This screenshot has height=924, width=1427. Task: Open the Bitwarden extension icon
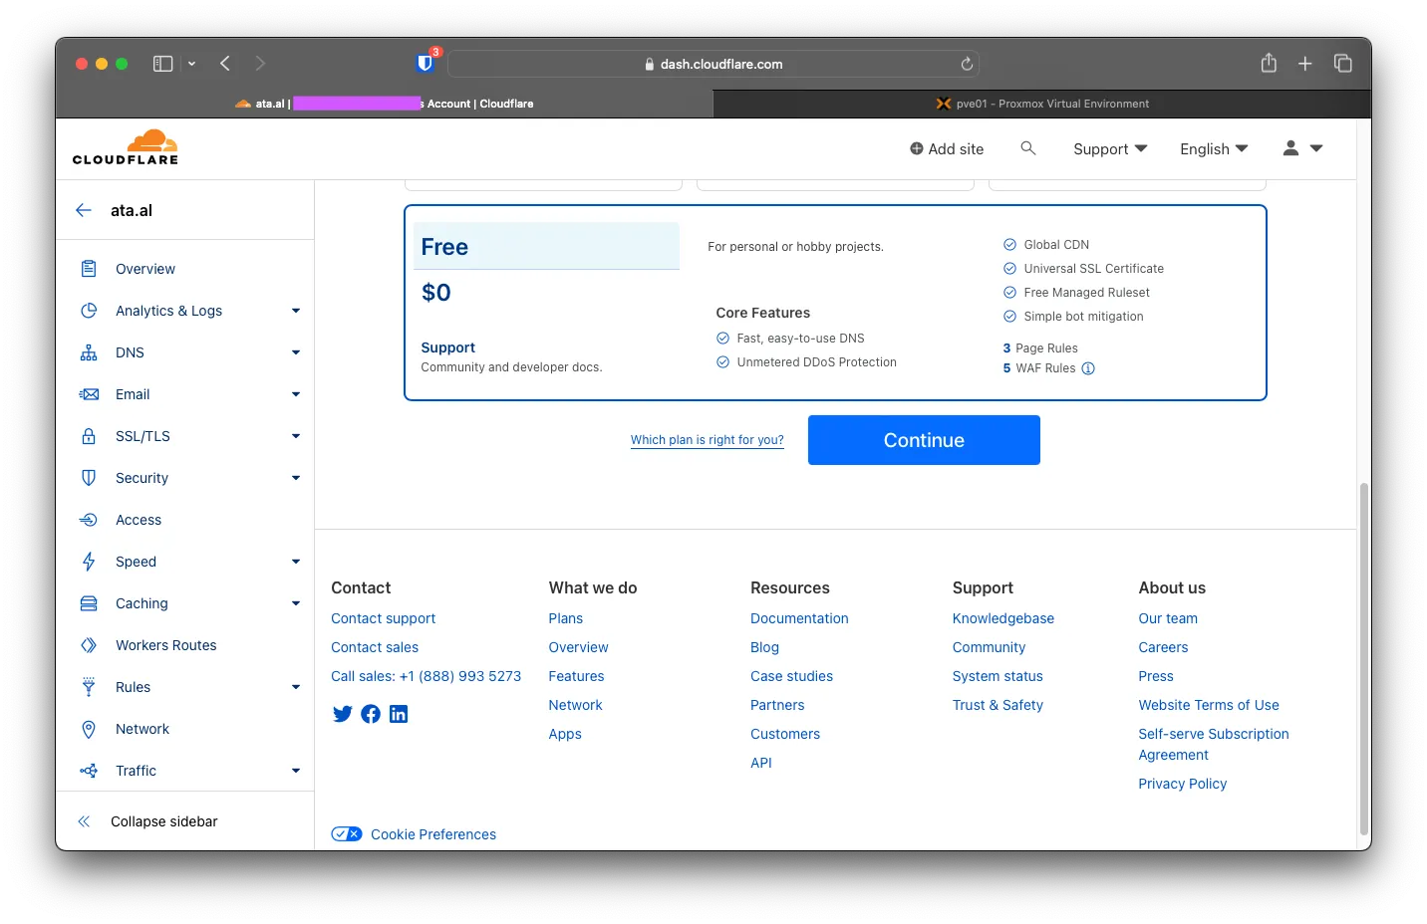[426, 64]
